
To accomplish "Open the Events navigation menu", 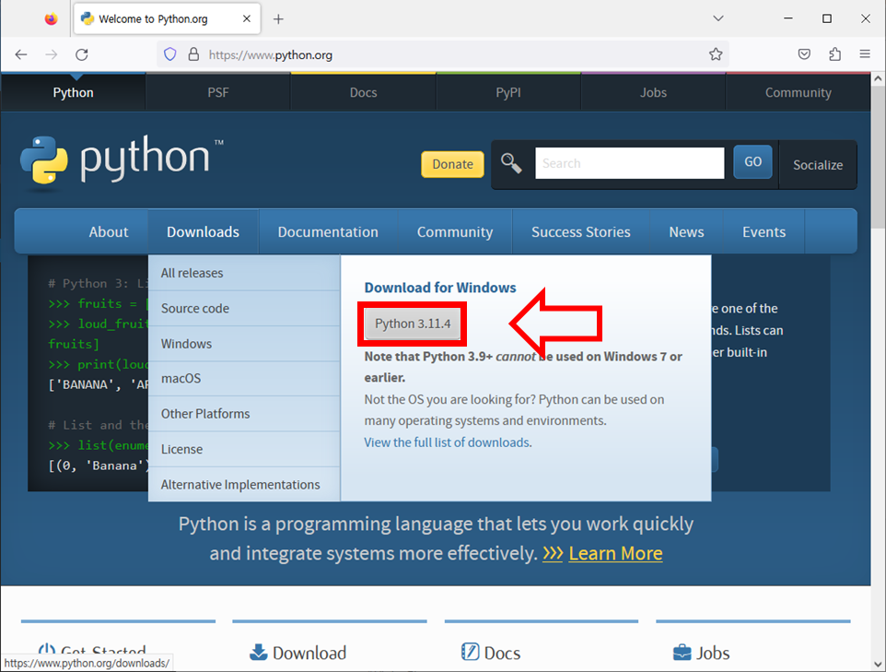I will (x=764, y=232).
